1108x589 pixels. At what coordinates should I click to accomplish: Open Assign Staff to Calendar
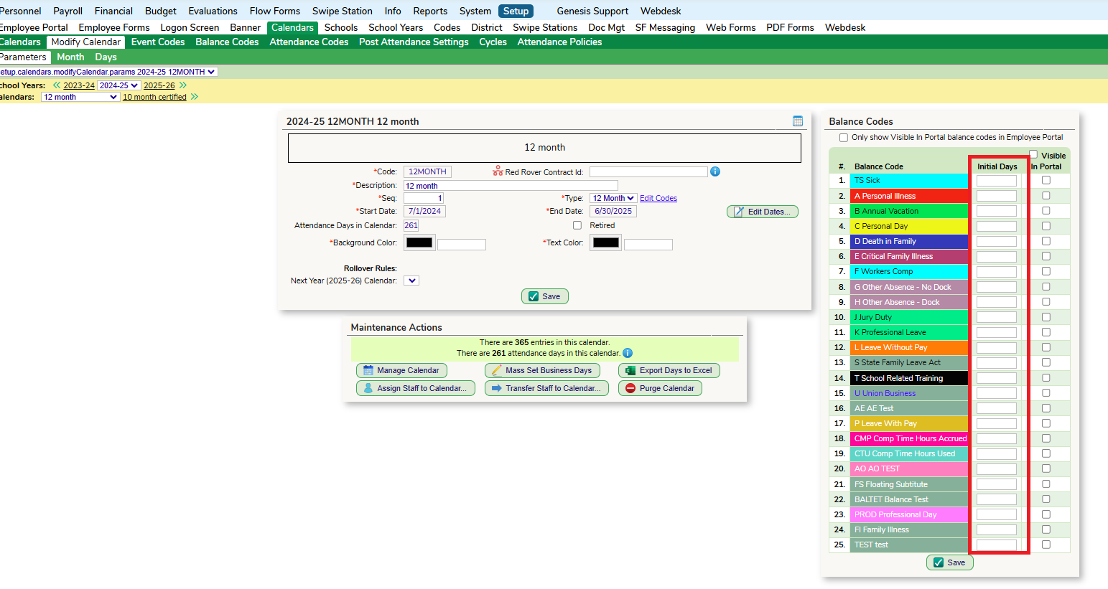(416, 388)
